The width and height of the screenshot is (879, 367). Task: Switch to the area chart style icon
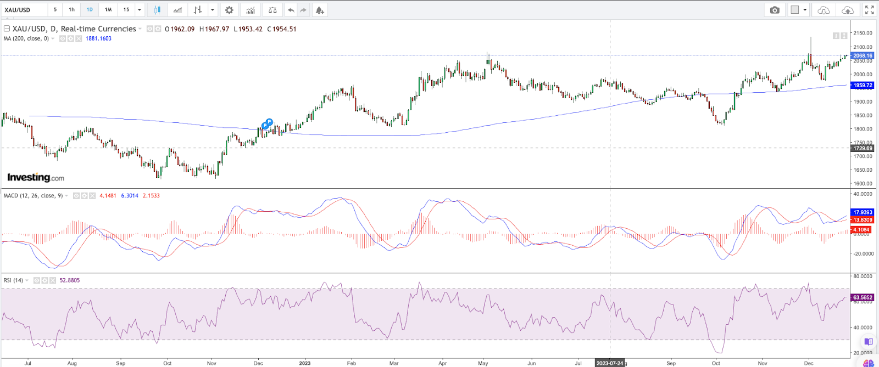click(x=177, y=10)
